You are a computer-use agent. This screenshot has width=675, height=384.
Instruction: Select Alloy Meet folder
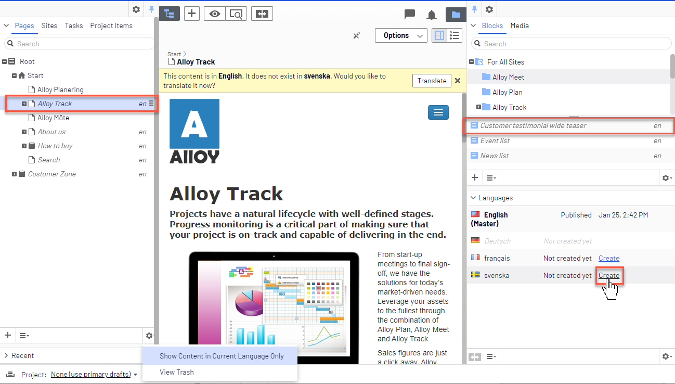coord(508,77)
